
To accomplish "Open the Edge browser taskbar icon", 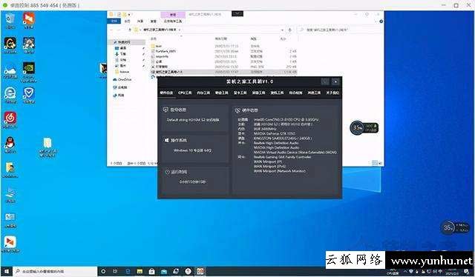I will (128, 271).
